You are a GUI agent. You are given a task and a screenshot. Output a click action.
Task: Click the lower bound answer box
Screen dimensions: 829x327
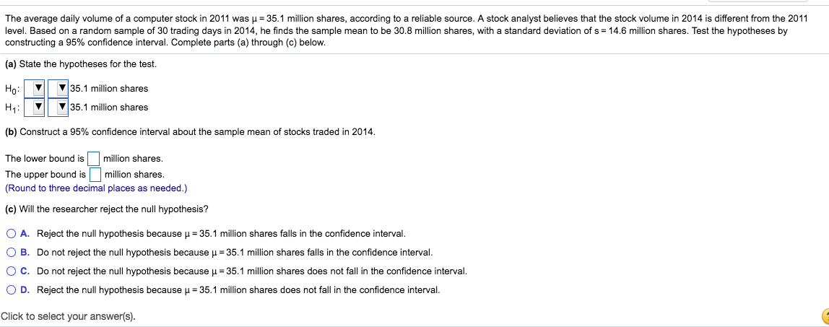point(94,159)
